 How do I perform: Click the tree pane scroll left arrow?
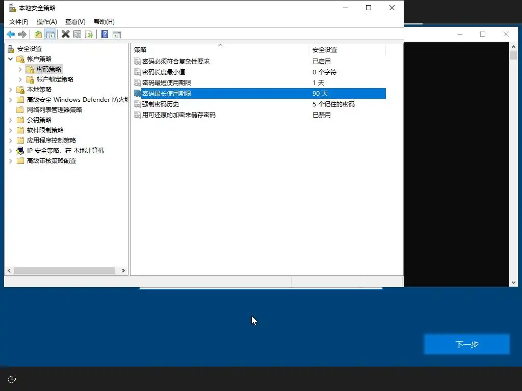(9, 271)
